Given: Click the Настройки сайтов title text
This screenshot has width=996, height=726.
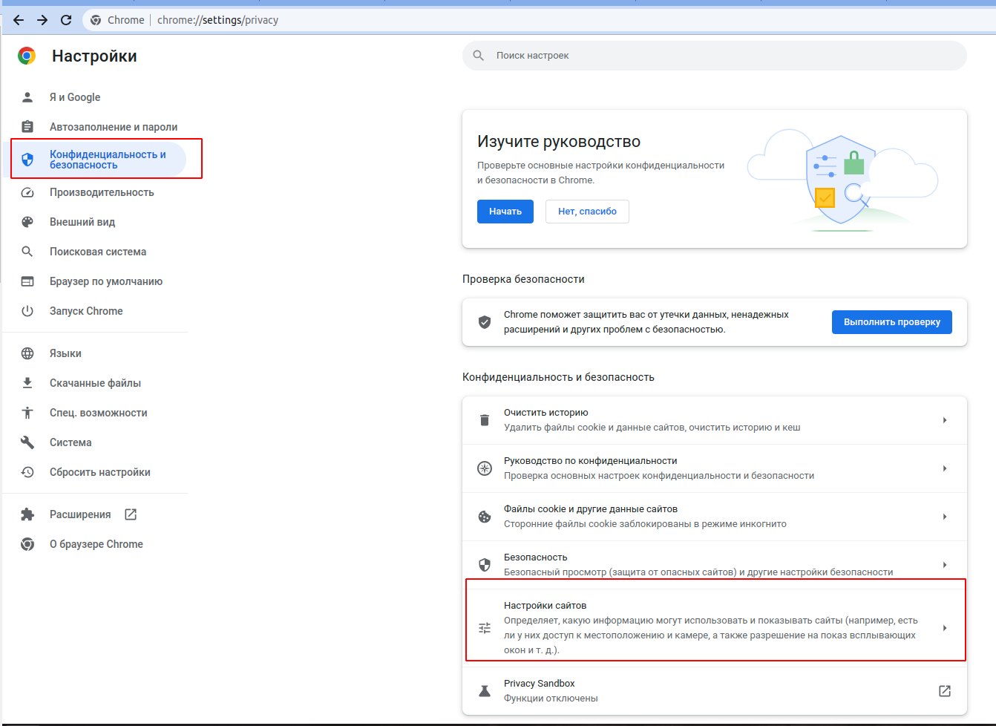Looking at the screenshot, I should 545,606.
